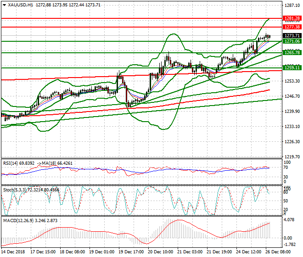The image size is (303, 257).
Task: Click the current price label 1273.71
Action: point(292,35)
